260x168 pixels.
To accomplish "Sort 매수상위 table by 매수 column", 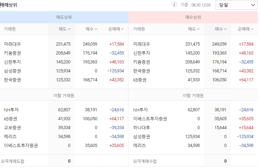I will (221, 29).
